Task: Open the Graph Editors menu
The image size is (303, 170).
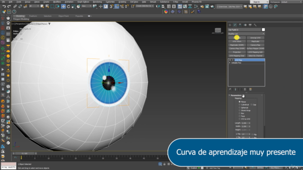Action: click(83, 2)
